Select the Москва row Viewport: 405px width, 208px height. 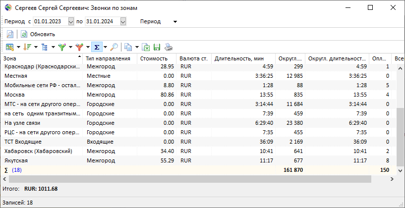(198, 95)
